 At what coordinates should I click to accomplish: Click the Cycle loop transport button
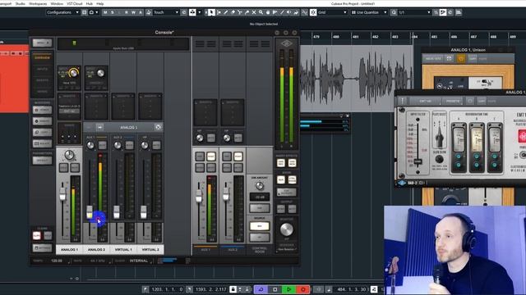click(x=261, y=289)
